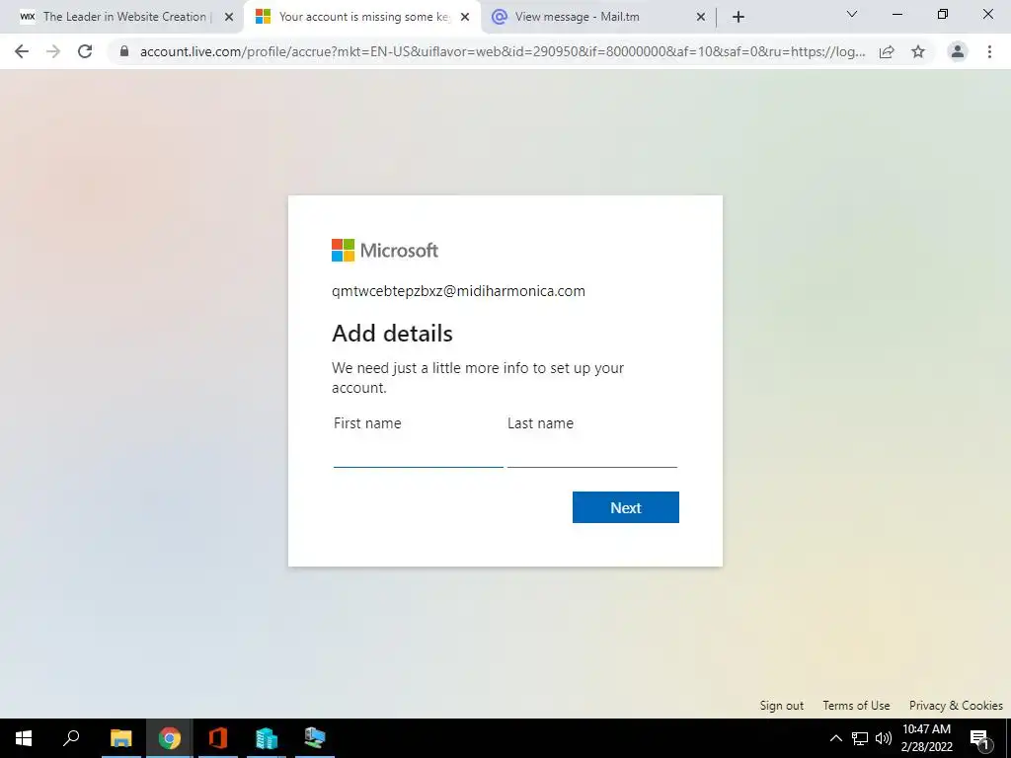Close the Wix tab

(229, 18)
